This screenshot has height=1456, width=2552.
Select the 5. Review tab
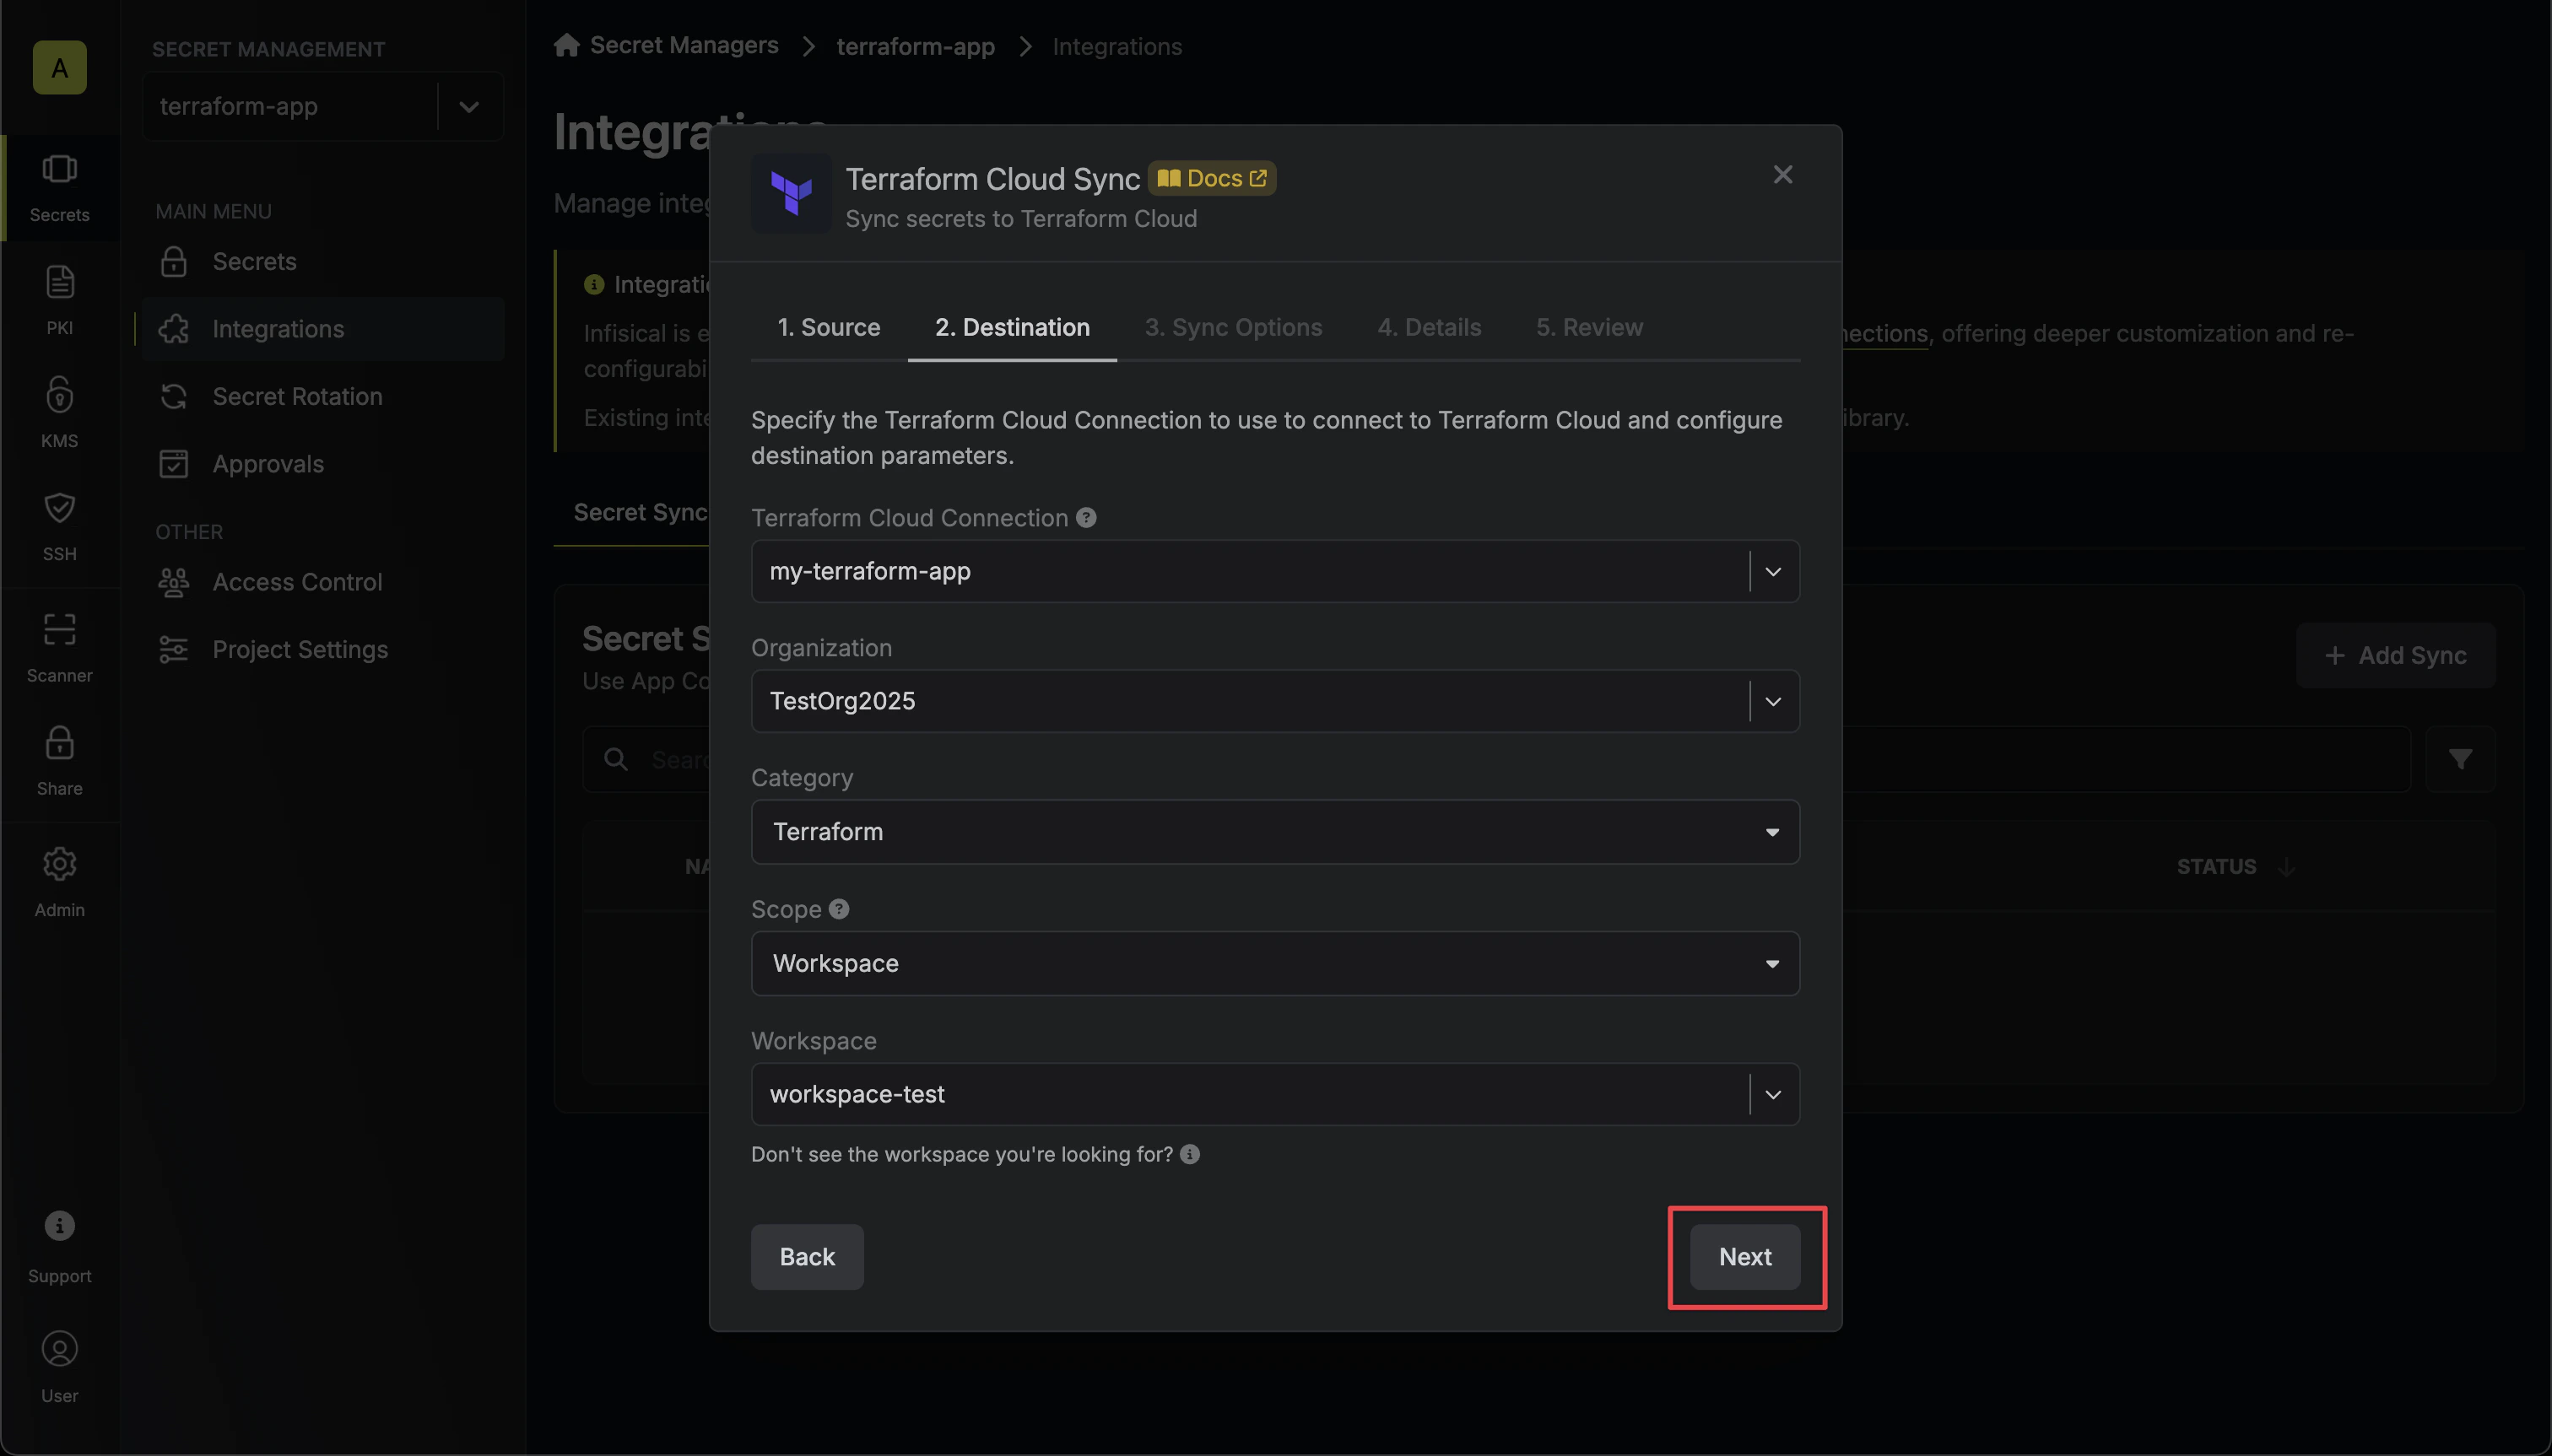[x=1588, y=327]
